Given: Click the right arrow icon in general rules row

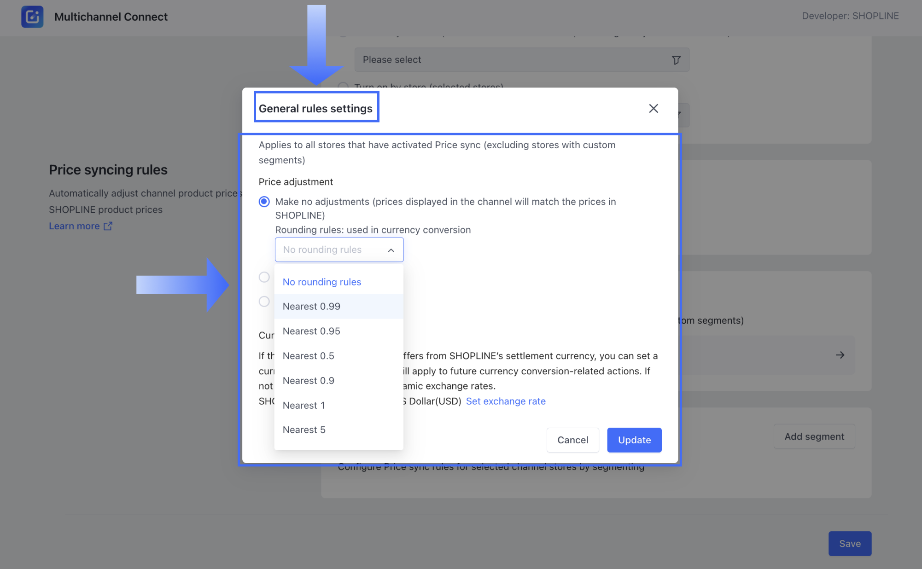Looking at the screenshot, I should tap(840, 355).
